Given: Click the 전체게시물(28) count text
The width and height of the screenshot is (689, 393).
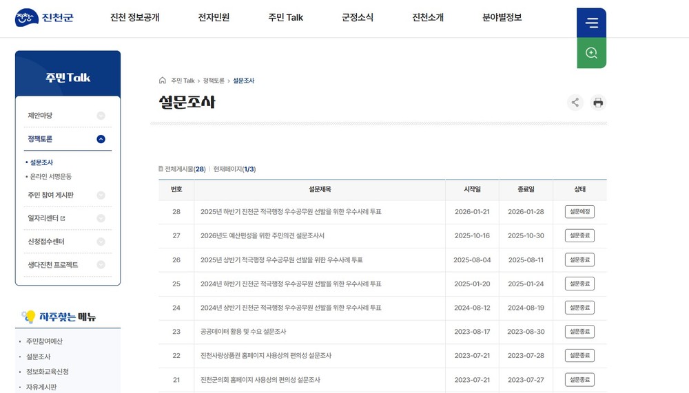Looking at the screenshot, I should 185,169.
